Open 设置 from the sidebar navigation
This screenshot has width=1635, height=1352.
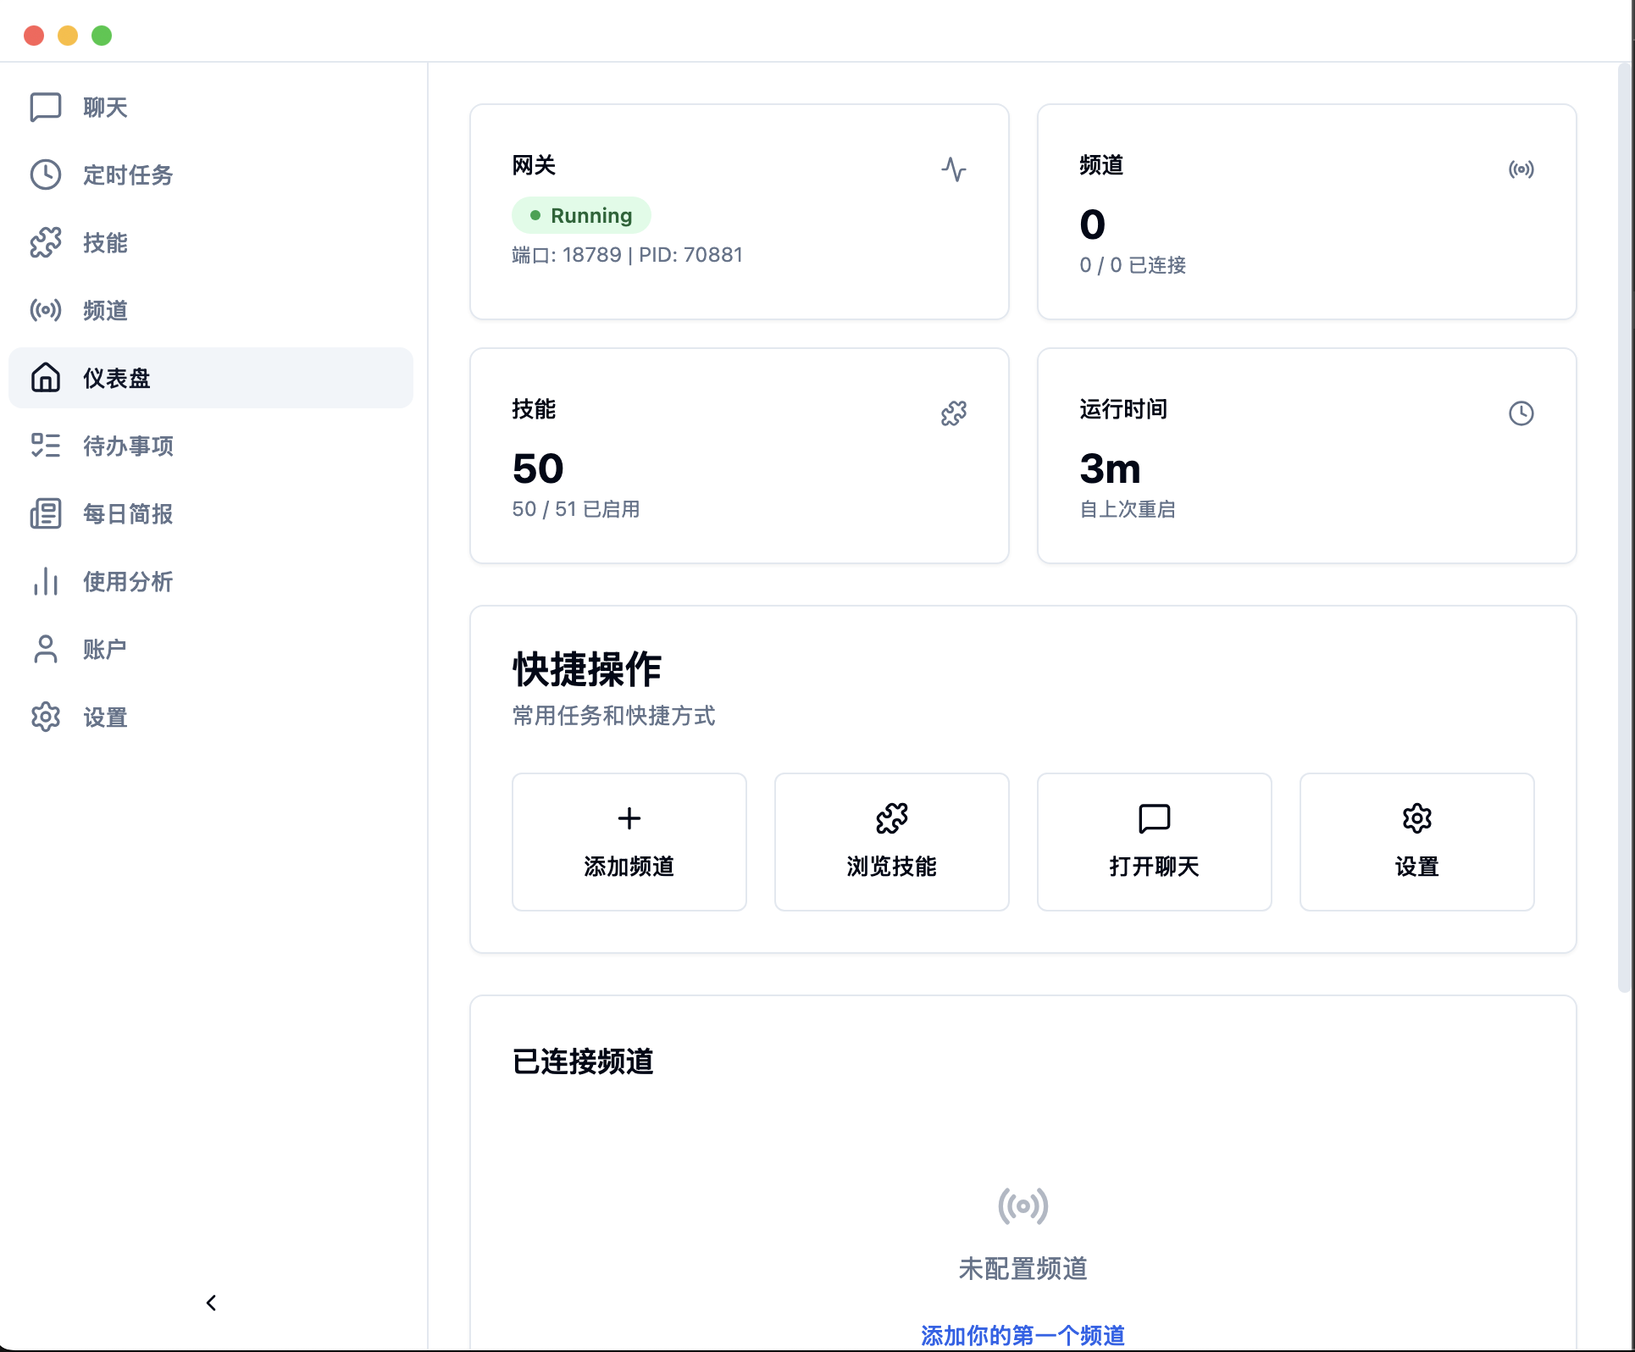coord(105,717)
